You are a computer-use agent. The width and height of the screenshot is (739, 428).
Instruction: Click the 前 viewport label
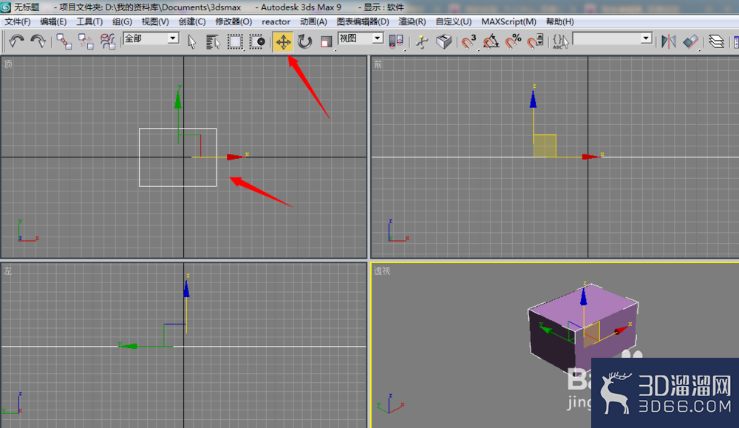[x=378, y=64]
